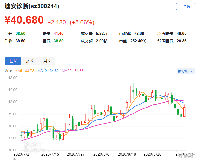Click the 今开 value 38.50
This screenshot has width=197, height=160.
20,33
